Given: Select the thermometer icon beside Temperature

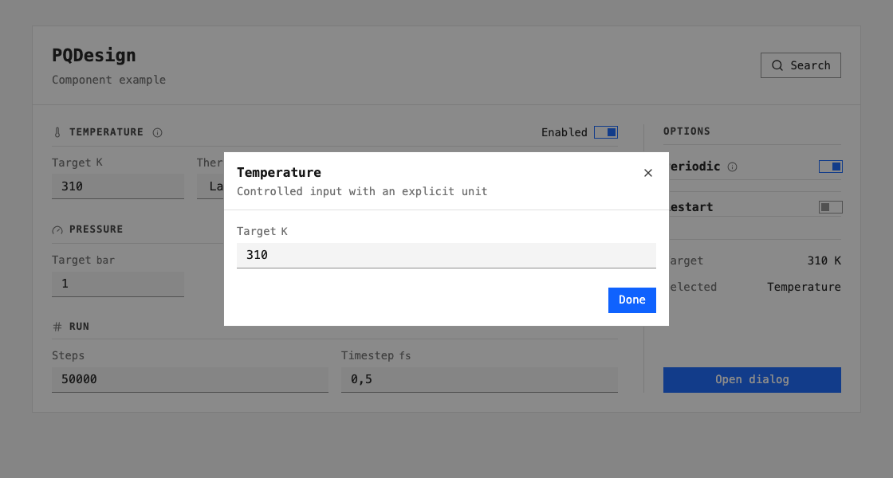Looking at the screenshot, I should pyautogui.click(x=57, y=132).
